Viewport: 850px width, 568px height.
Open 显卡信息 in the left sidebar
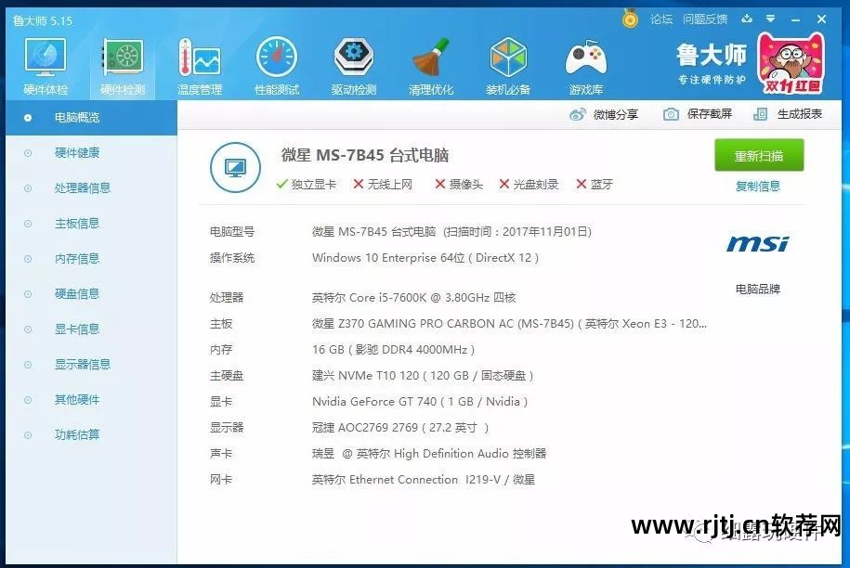pos(76,329)
